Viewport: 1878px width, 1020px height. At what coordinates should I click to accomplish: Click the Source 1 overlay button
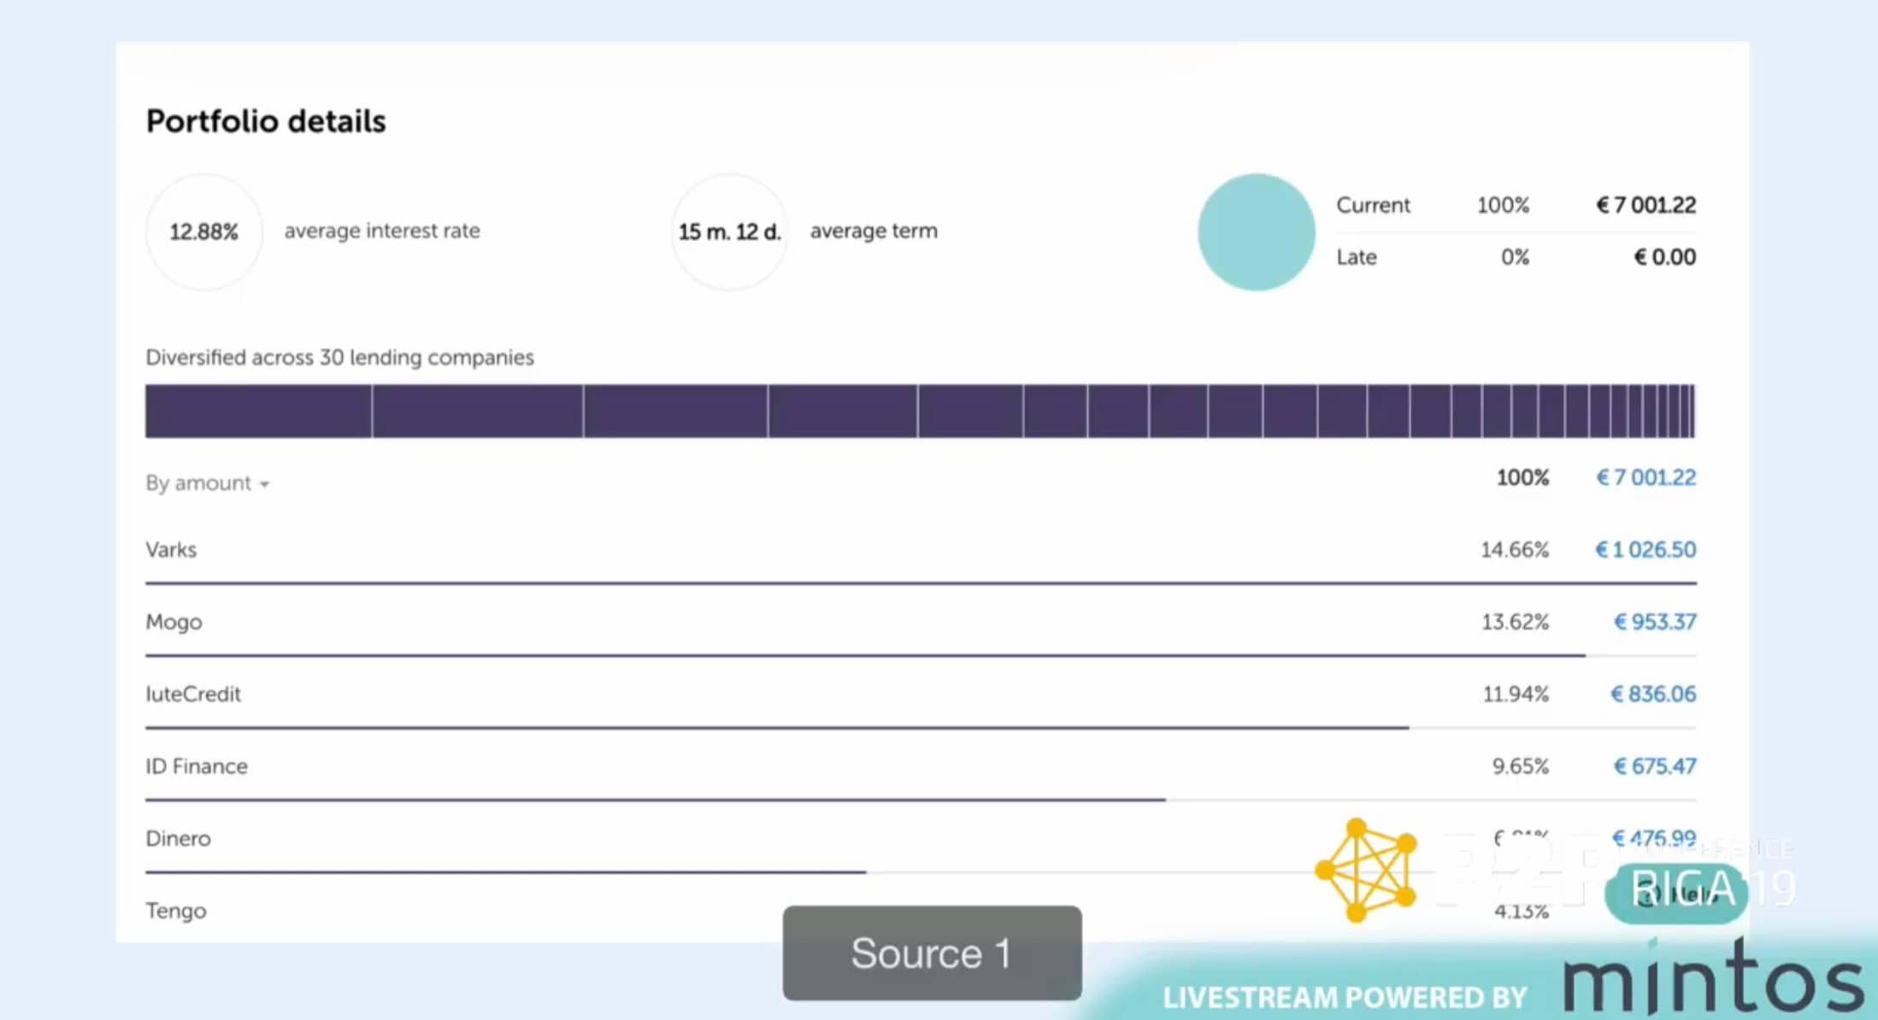[932, 953]
